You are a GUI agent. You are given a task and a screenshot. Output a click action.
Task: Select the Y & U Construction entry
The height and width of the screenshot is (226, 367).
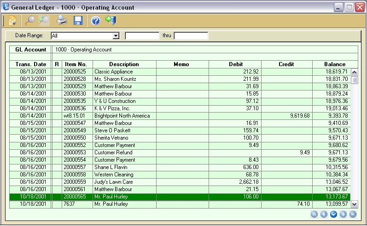[115, 101]
